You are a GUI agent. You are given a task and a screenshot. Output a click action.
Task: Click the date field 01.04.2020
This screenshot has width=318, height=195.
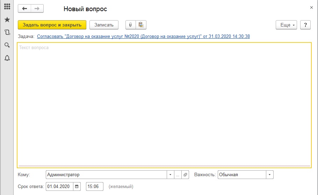coord(59,186)
